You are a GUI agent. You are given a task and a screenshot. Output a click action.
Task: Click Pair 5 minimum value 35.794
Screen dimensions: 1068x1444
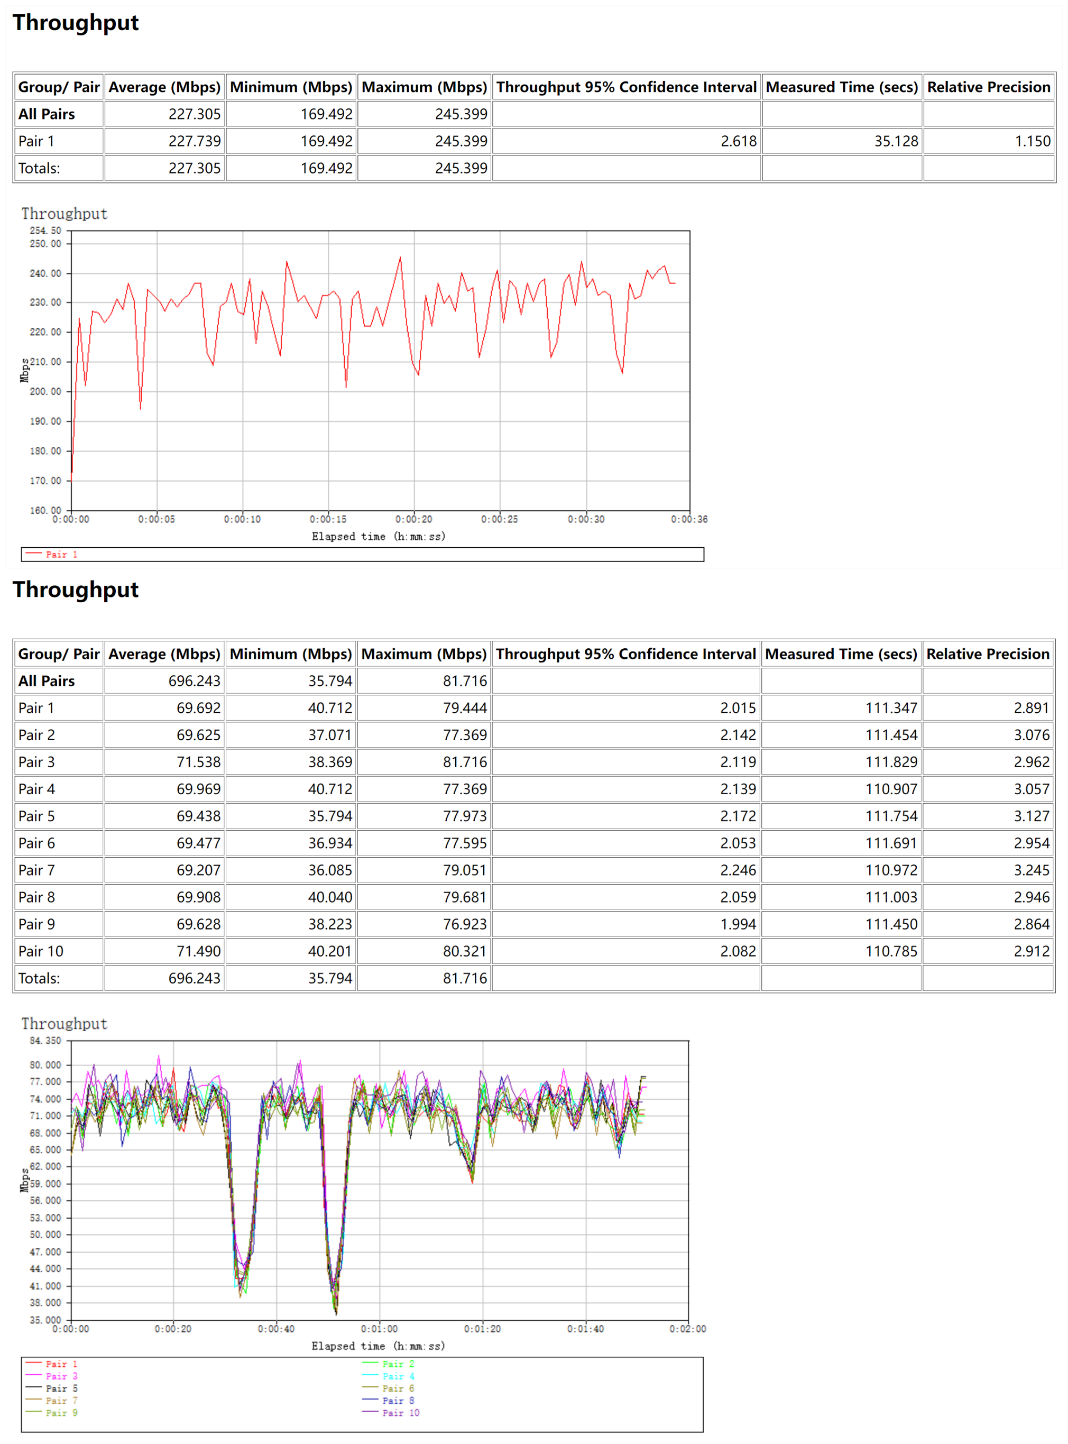330,816
